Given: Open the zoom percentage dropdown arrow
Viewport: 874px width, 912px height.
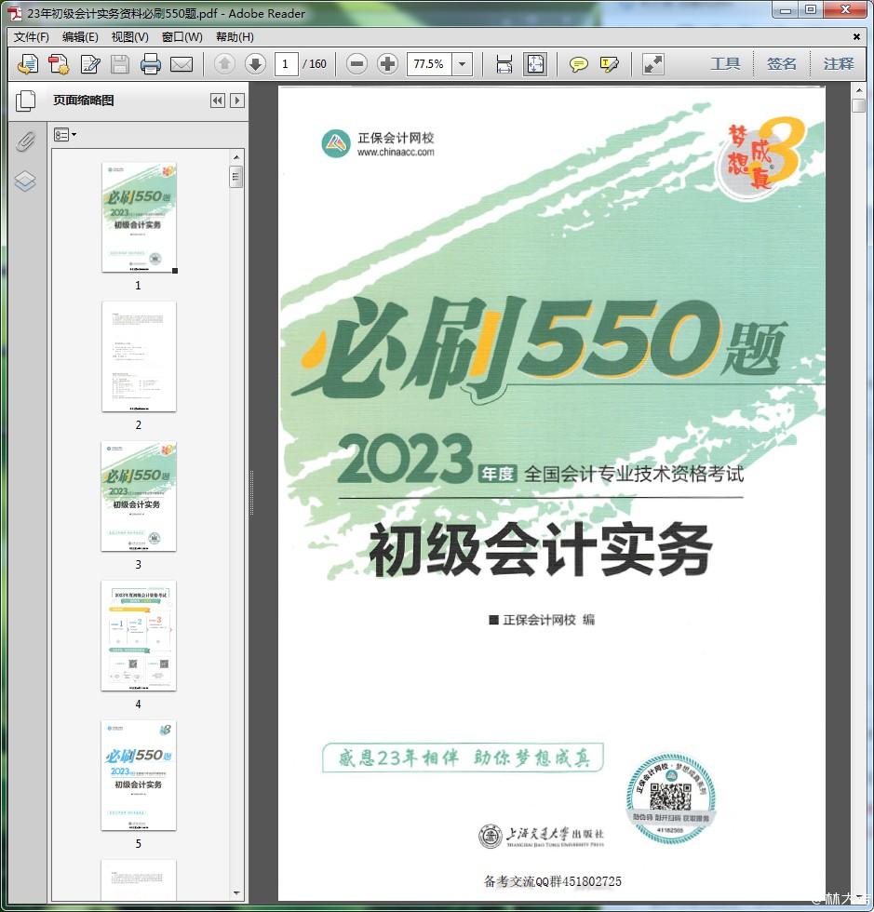Looking at the screenshot, I should click(x=463, y=64).
